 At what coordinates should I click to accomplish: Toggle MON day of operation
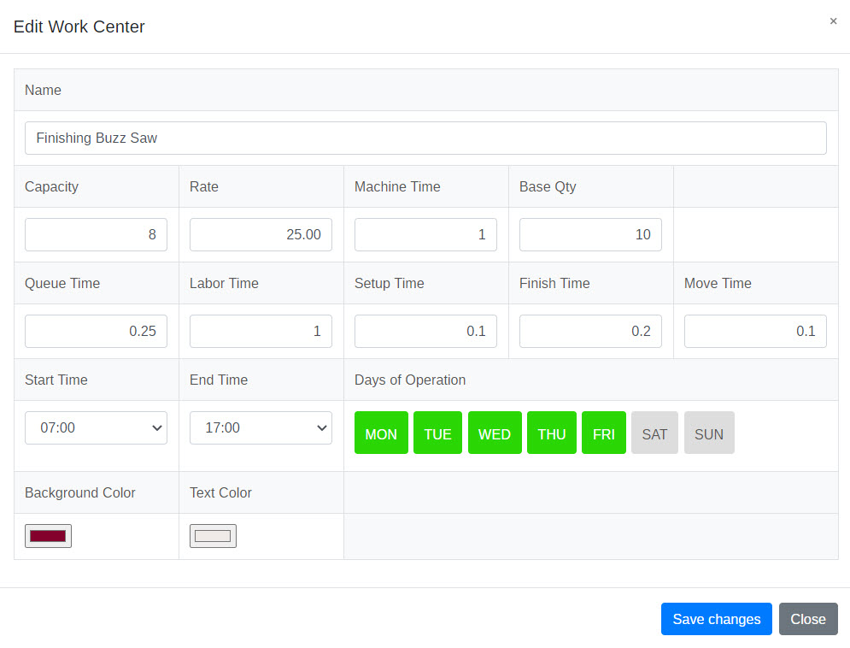coord(381,433)
